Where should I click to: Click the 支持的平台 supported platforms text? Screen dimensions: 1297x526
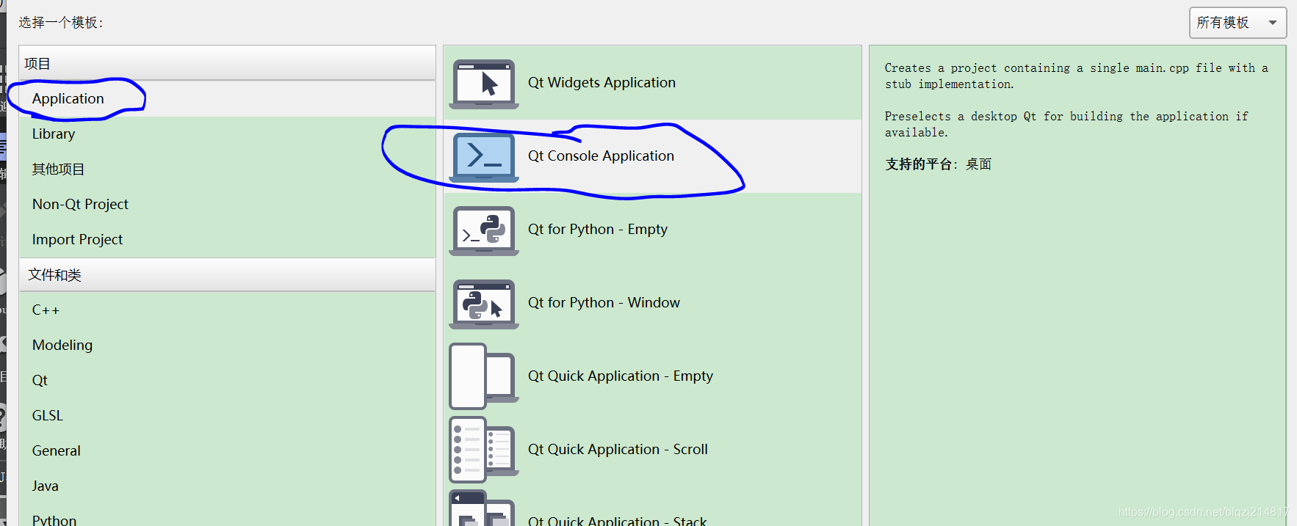pyautogui.click(x=938, y=164)
